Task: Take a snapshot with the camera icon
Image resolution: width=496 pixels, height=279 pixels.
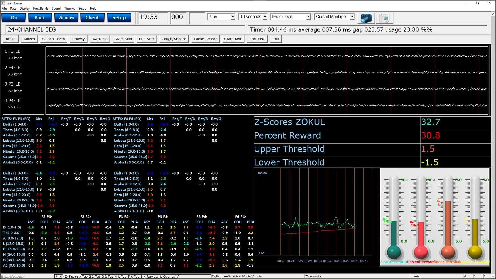Action: coord(366,18)
